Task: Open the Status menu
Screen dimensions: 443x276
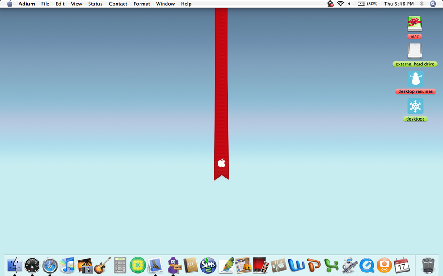Action: pos(95,4)
